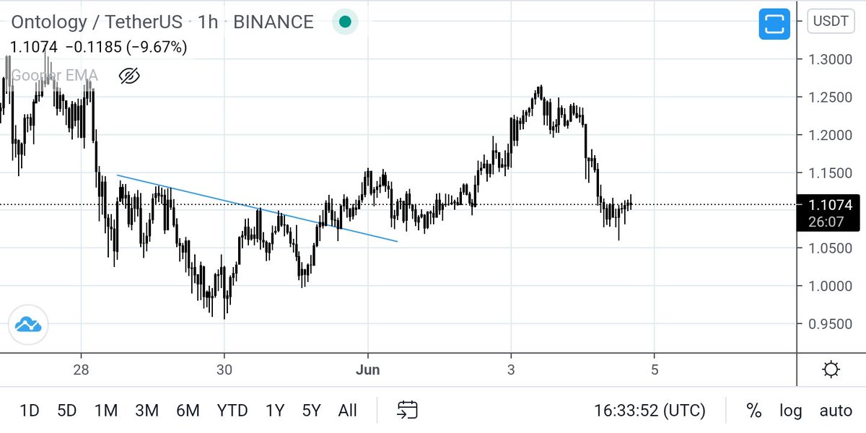
Task: Toggle auto scale on price axis
Action: [x=834, y=411]
